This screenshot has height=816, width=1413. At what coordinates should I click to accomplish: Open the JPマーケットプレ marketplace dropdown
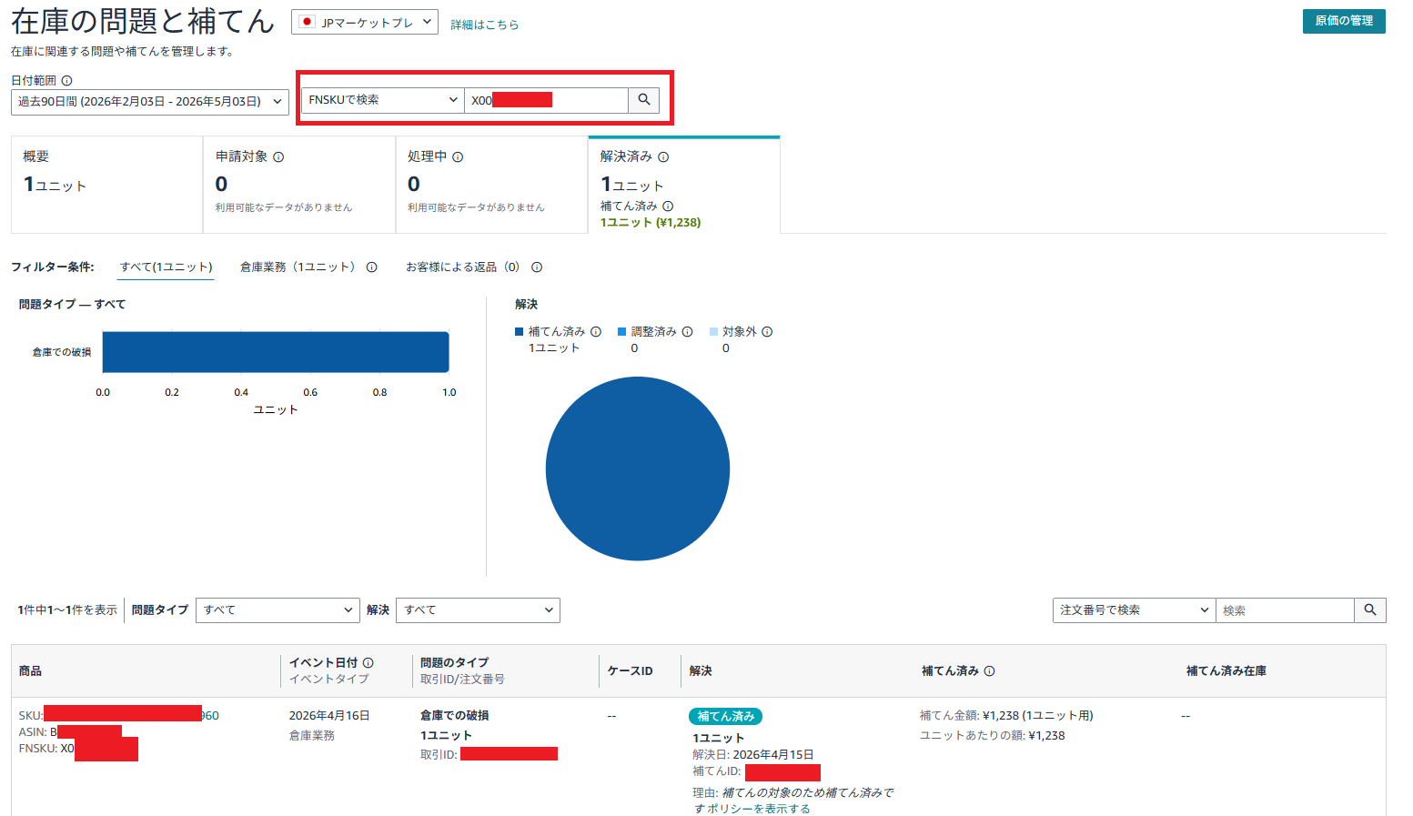[365, 23]
